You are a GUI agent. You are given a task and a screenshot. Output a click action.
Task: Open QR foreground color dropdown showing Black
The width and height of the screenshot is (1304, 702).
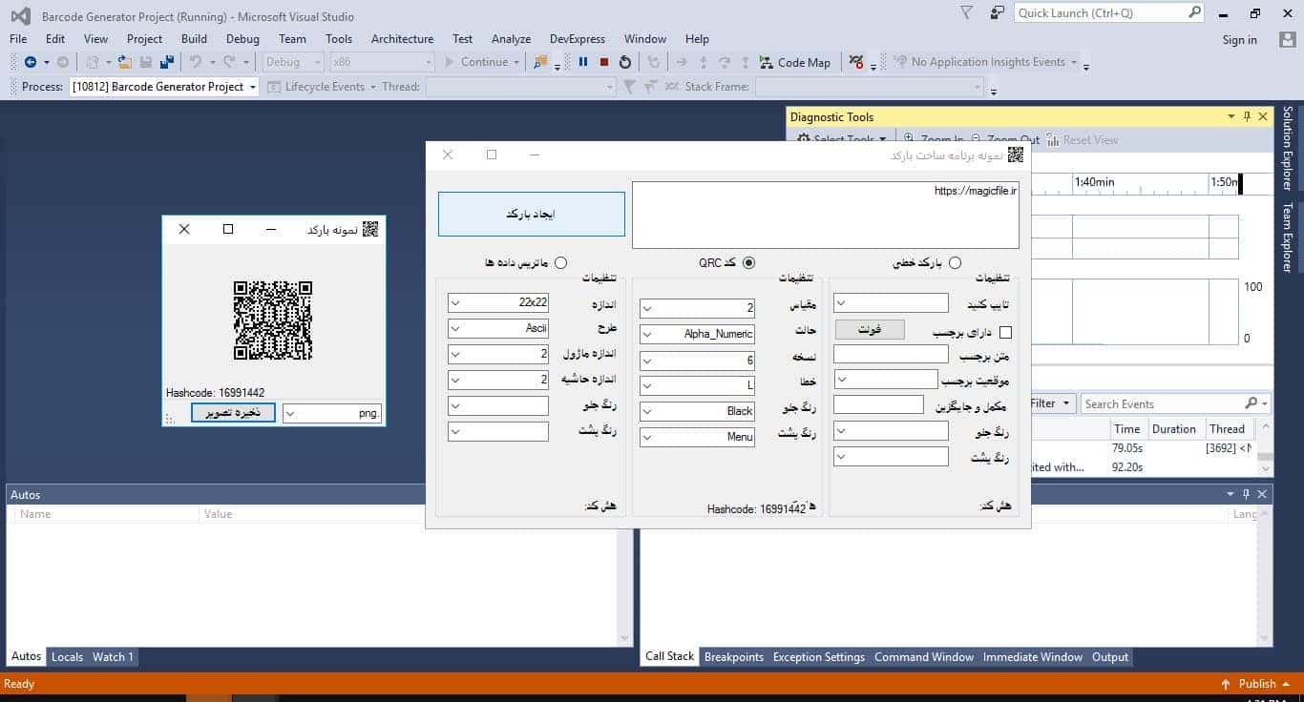[647, 411]
